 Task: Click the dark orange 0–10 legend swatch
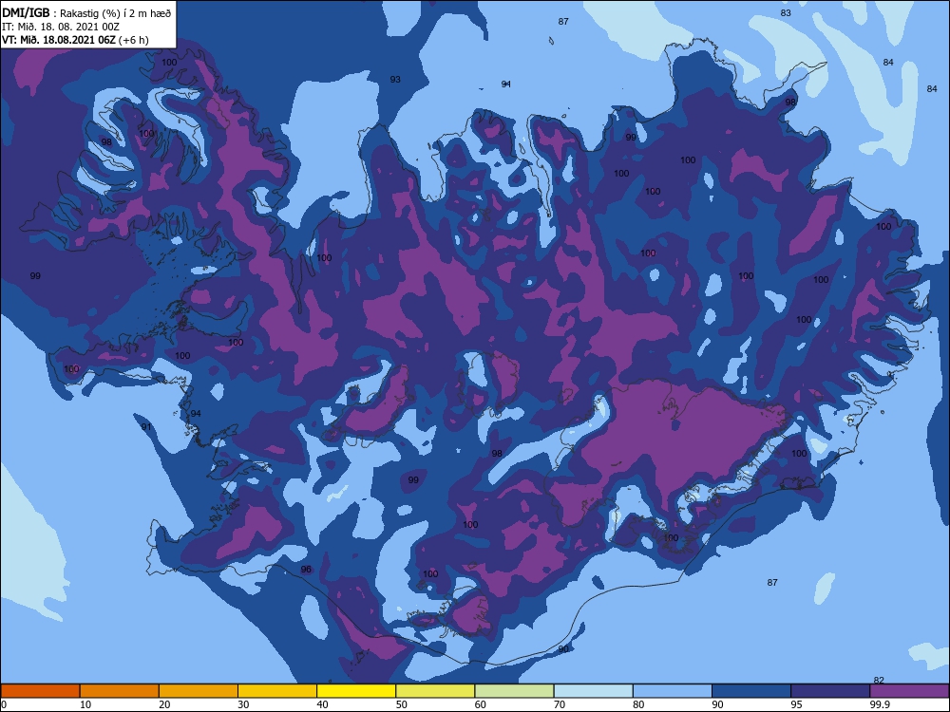tap(40, 691)
